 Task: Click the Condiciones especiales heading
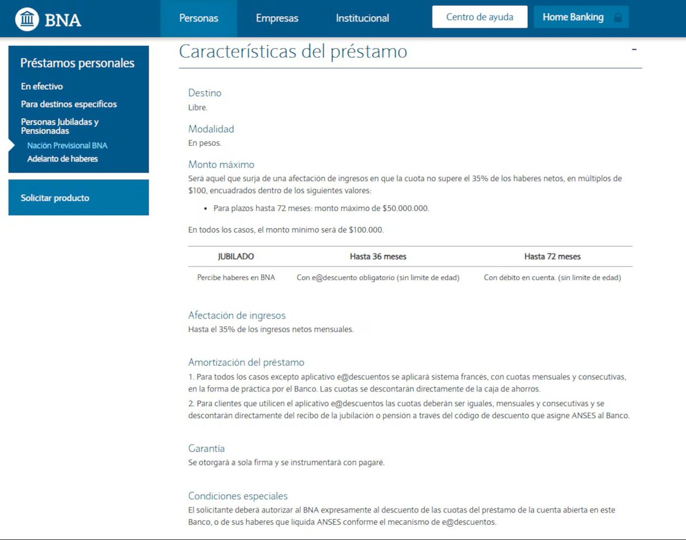point(238,496)
